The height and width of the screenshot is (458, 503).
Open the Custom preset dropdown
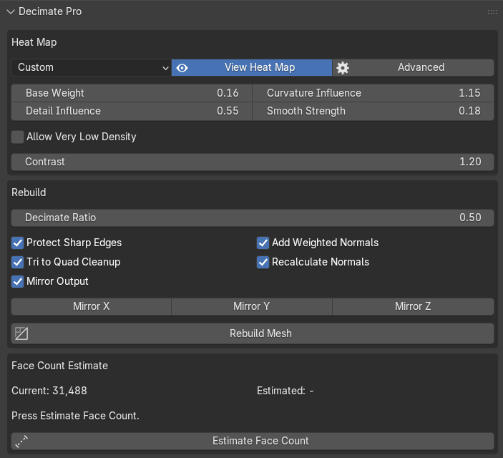click(91, 67)
